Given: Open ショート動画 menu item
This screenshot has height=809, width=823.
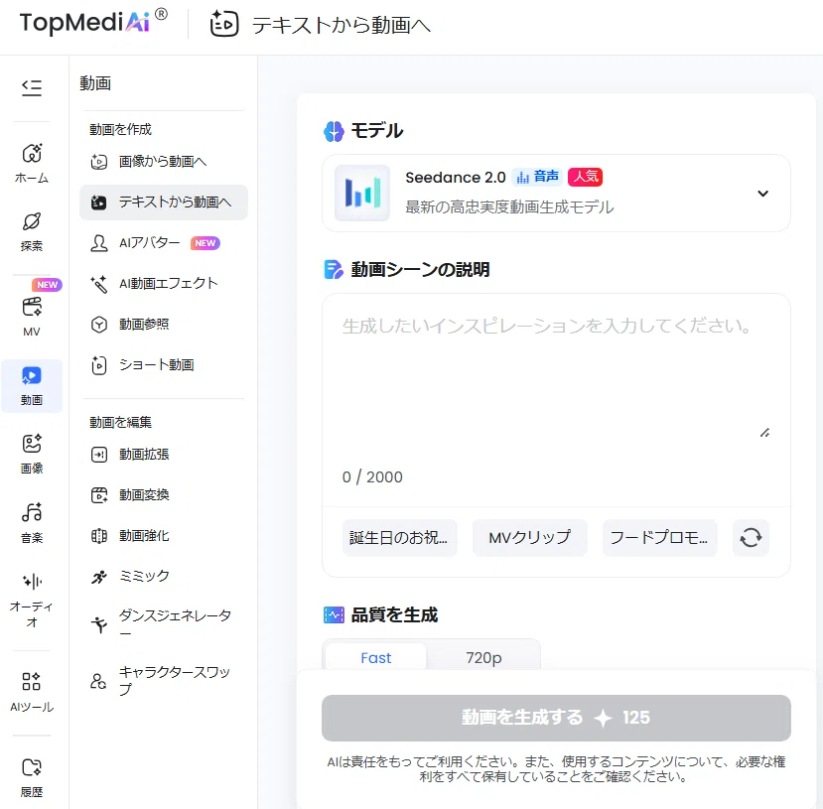Looking at the screenshot, I should pyautogui.click(x=163, y=365).
